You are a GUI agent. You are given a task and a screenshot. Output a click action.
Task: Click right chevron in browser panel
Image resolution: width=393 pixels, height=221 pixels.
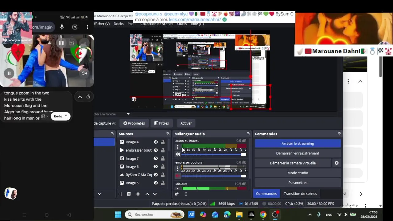(361, 194)
